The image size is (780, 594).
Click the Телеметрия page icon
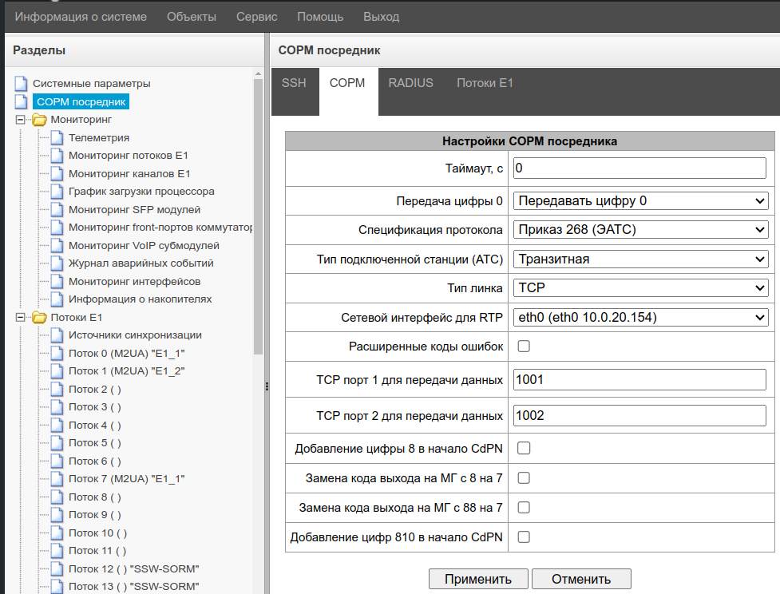tap(57, 137)
